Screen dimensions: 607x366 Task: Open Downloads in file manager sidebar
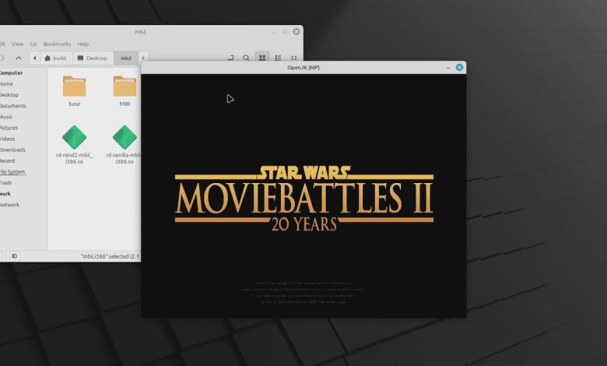pyautogui.click(x=12, y=150)
